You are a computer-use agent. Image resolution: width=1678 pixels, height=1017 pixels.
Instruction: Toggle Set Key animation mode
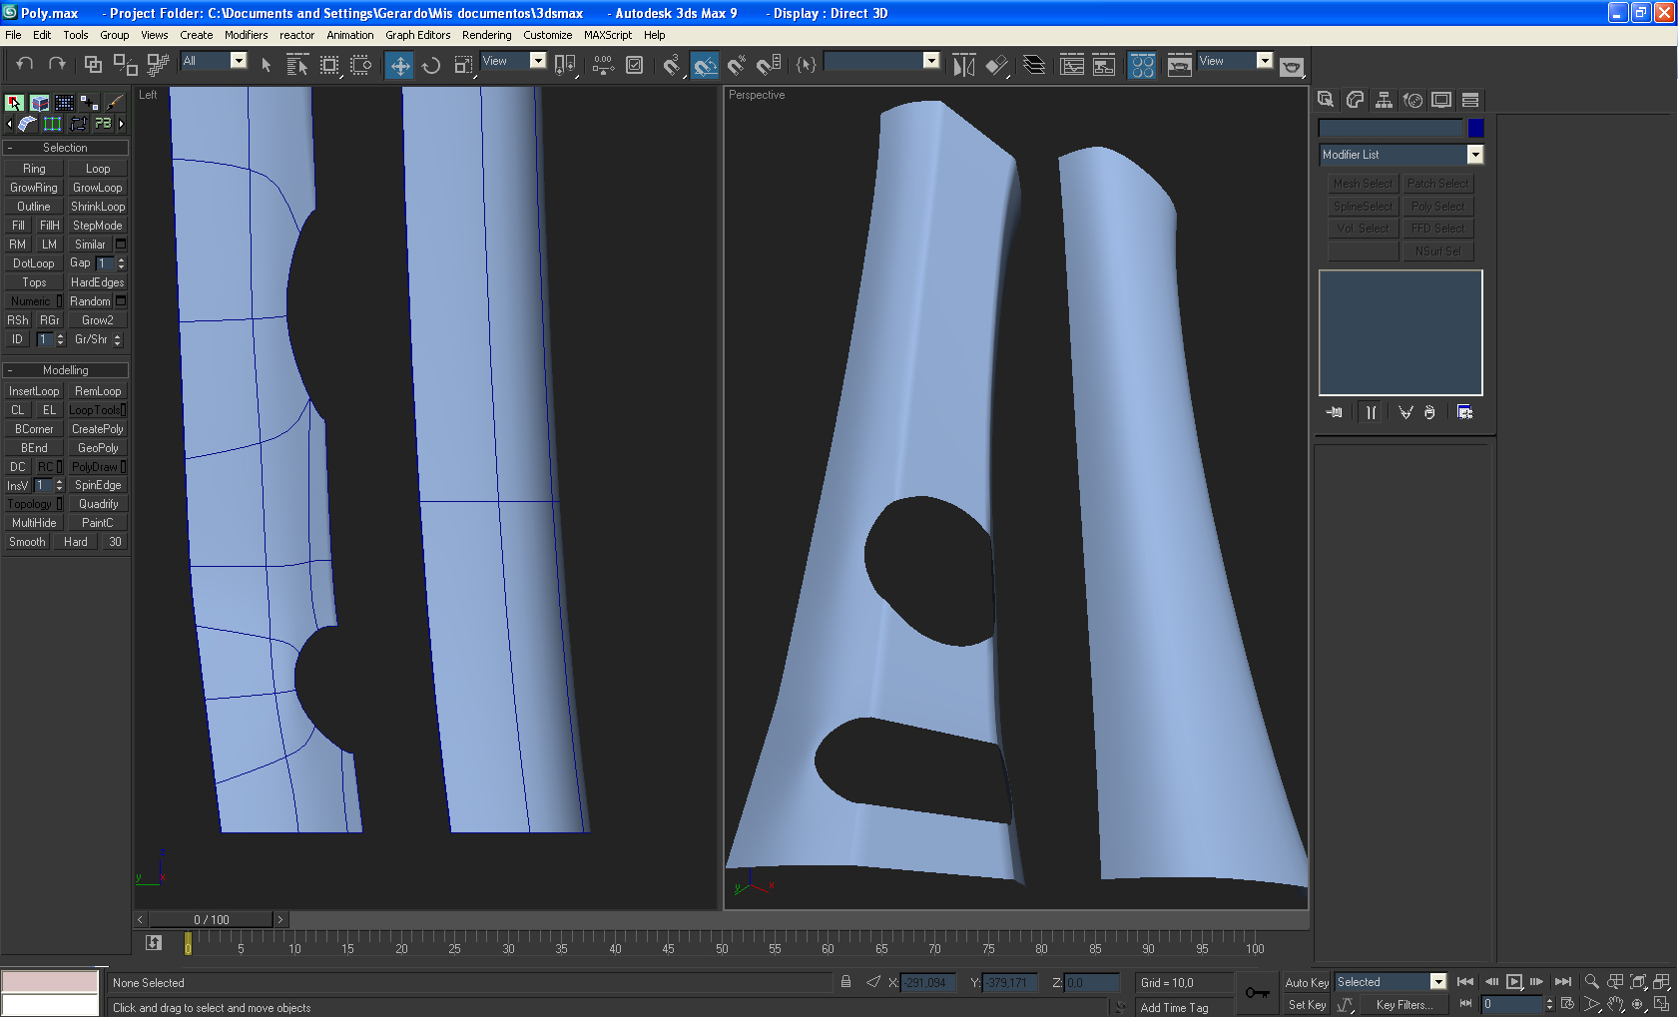(x=1307, y=1005)
